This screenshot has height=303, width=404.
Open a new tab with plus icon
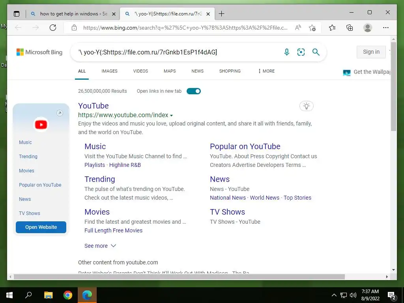click(221, 14)
